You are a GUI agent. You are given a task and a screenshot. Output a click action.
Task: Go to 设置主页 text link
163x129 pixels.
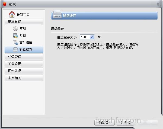(x=23, y=15)
